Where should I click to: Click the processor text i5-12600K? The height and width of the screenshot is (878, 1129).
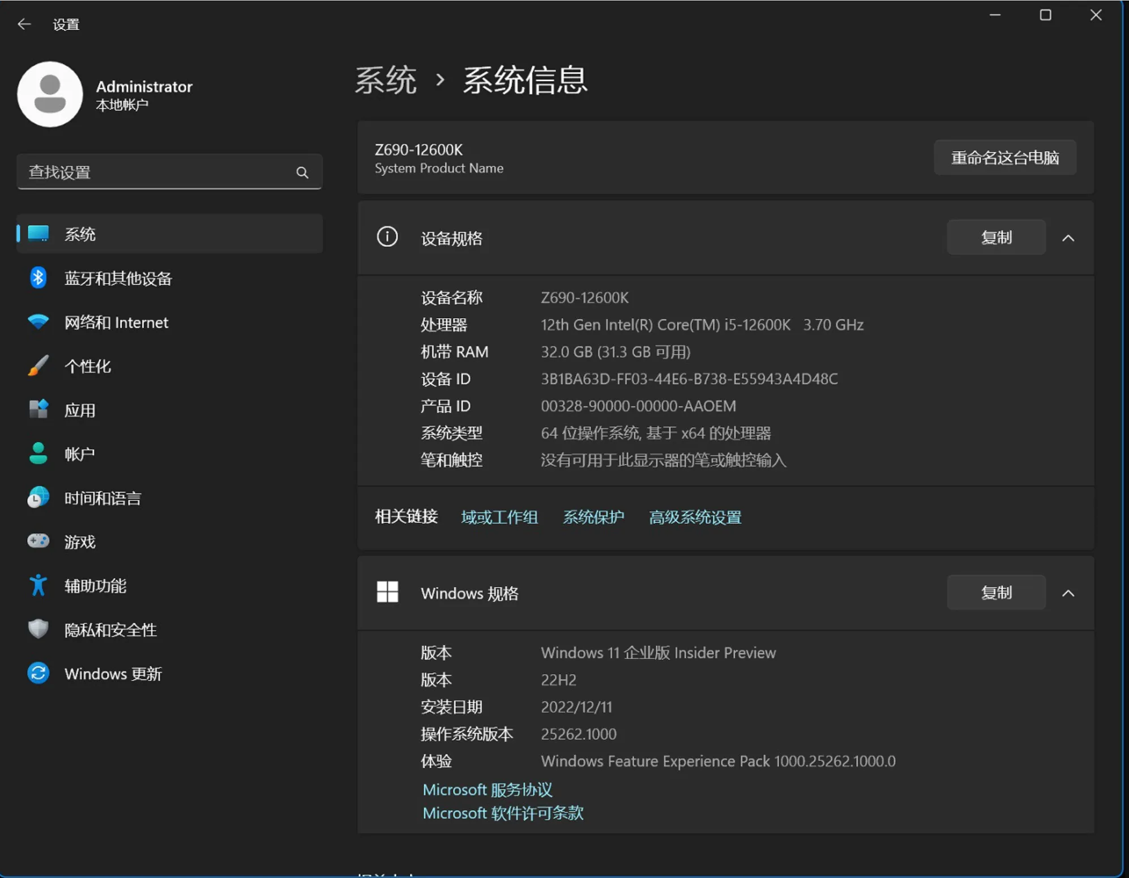click(702, 324)
